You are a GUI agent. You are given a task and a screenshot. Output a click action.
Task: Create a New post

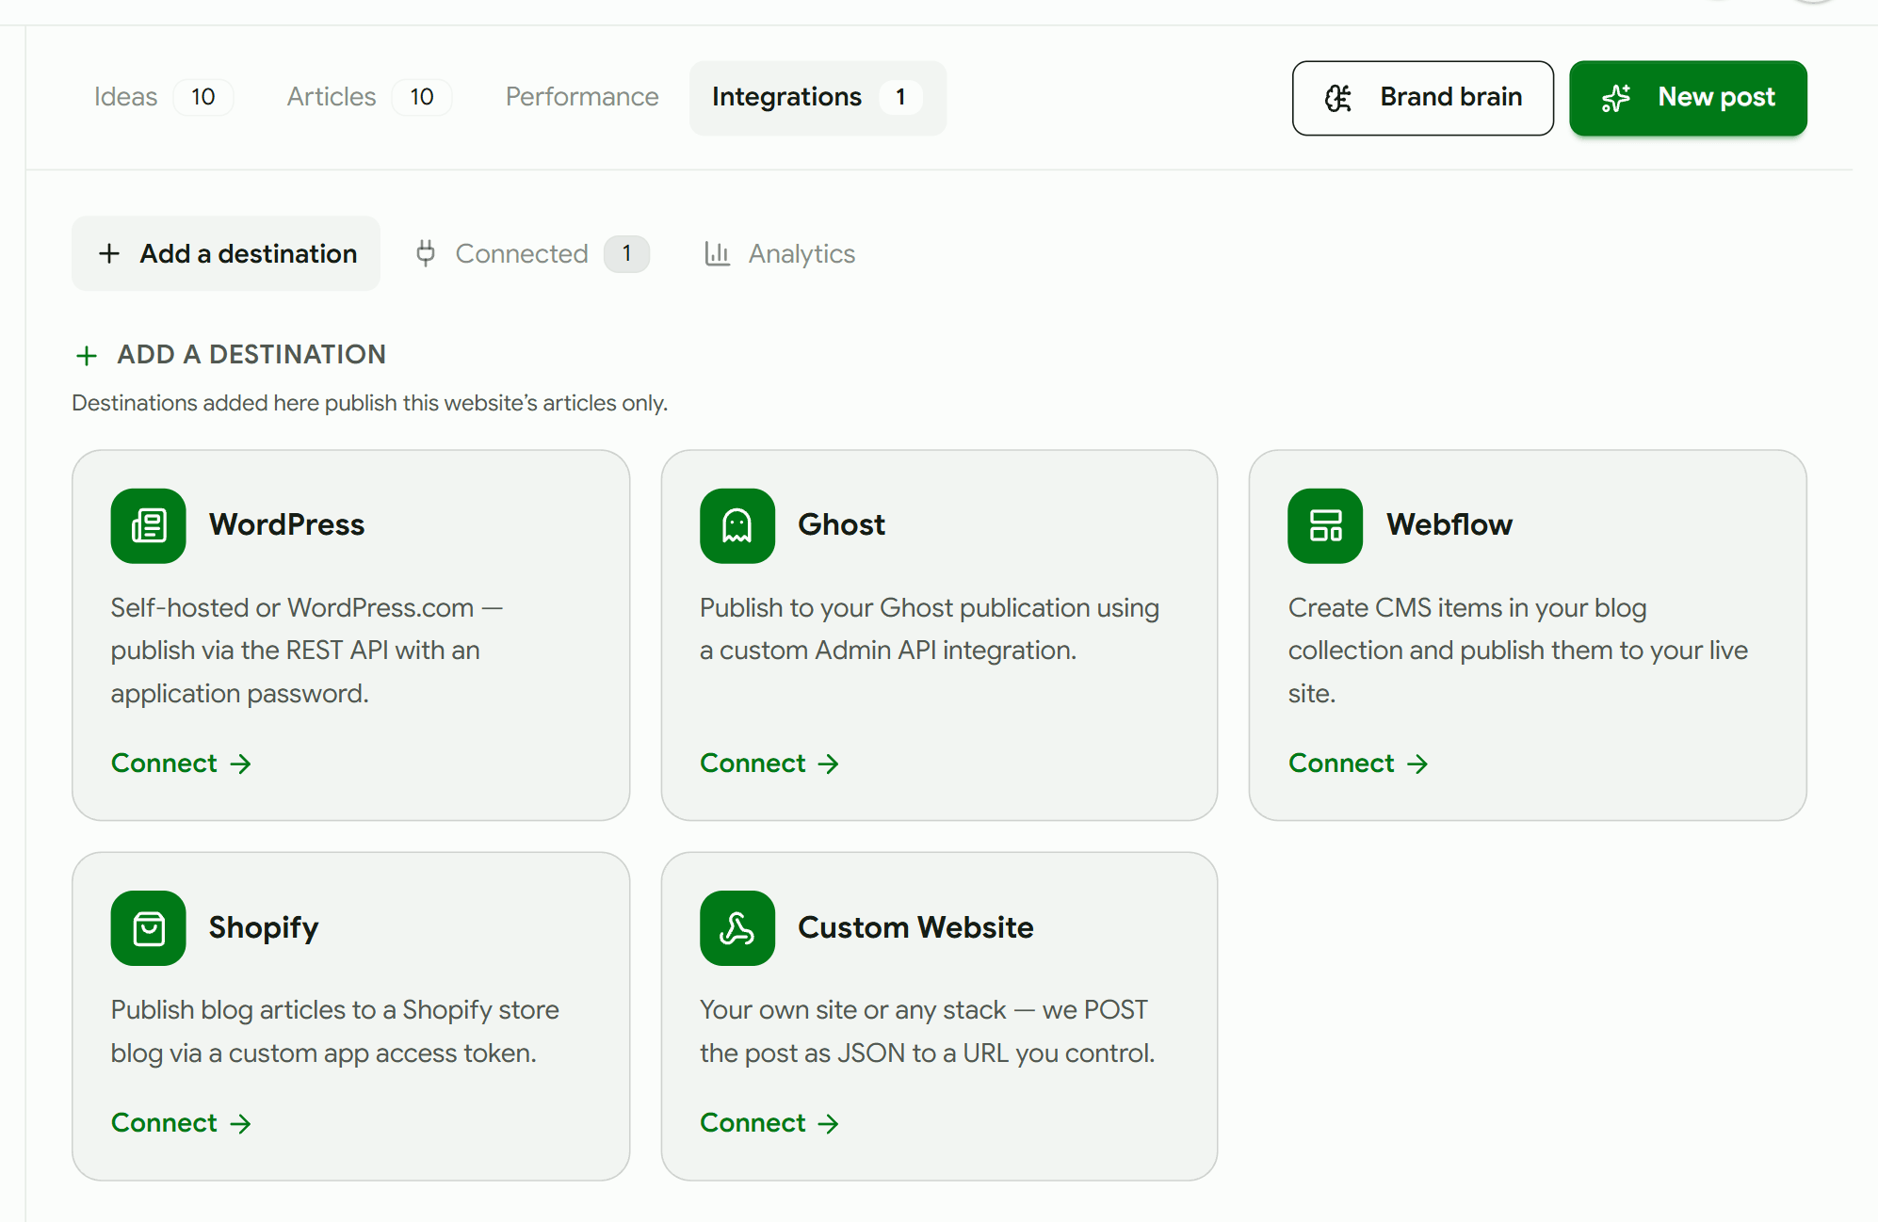click(1688, 98)
